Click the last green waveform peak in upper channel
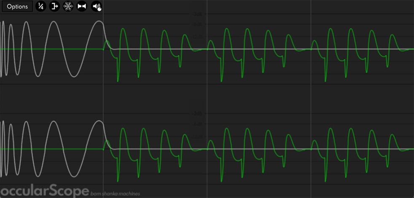The width and height of the screenshot is (414, 198). coord(392,35)
